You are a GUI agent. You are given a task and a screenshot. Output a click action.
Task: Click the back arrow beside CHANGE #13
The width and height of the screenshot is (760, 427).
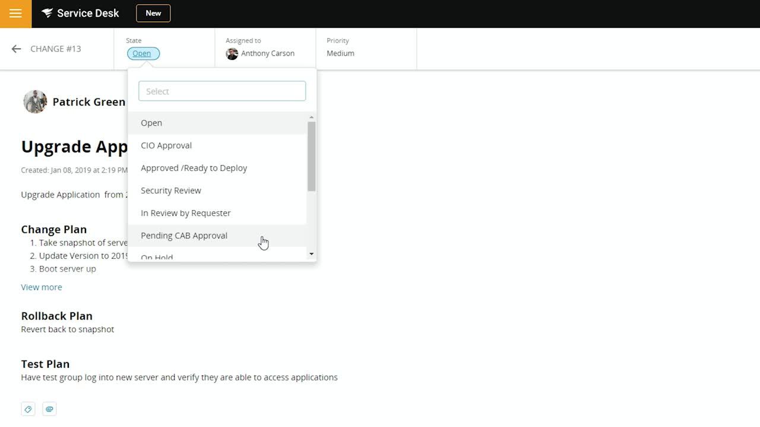coord(16,49)
